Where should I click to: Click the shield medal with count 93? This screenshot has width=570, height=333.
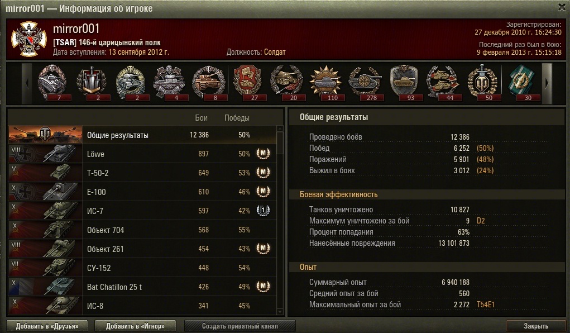[404, 83]
